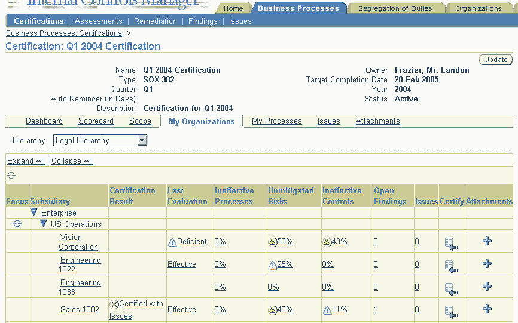The image size is (518, 323).
Task: Click the warning icon beside Deficient evaluation
Action: 172,242
